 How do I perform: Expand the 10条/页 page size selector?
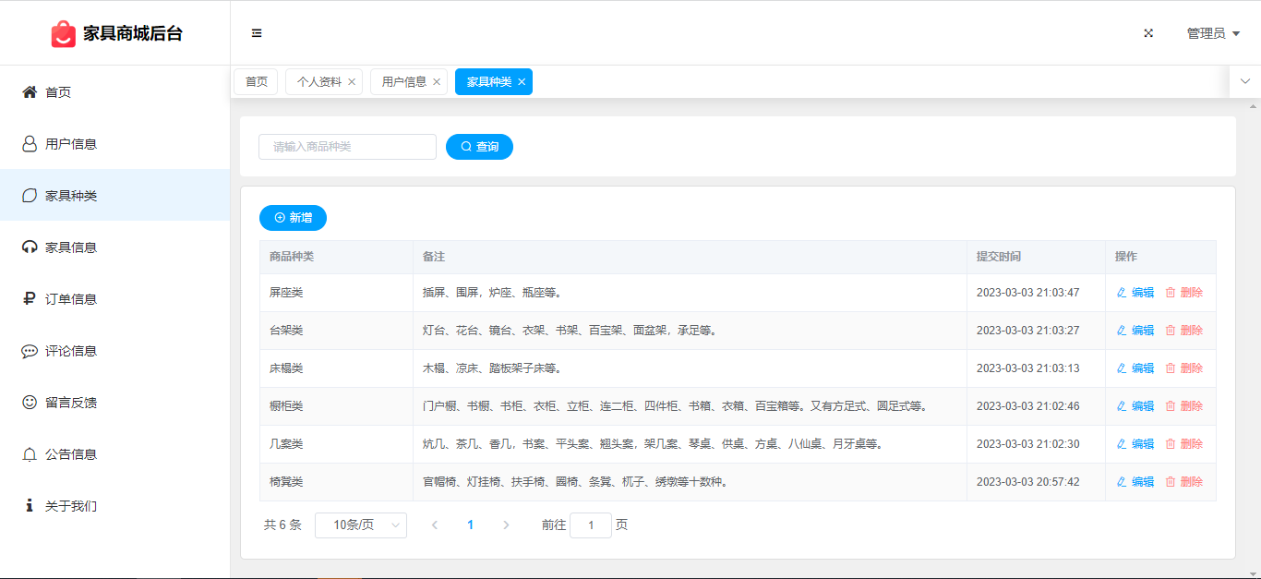click(360, 525)
